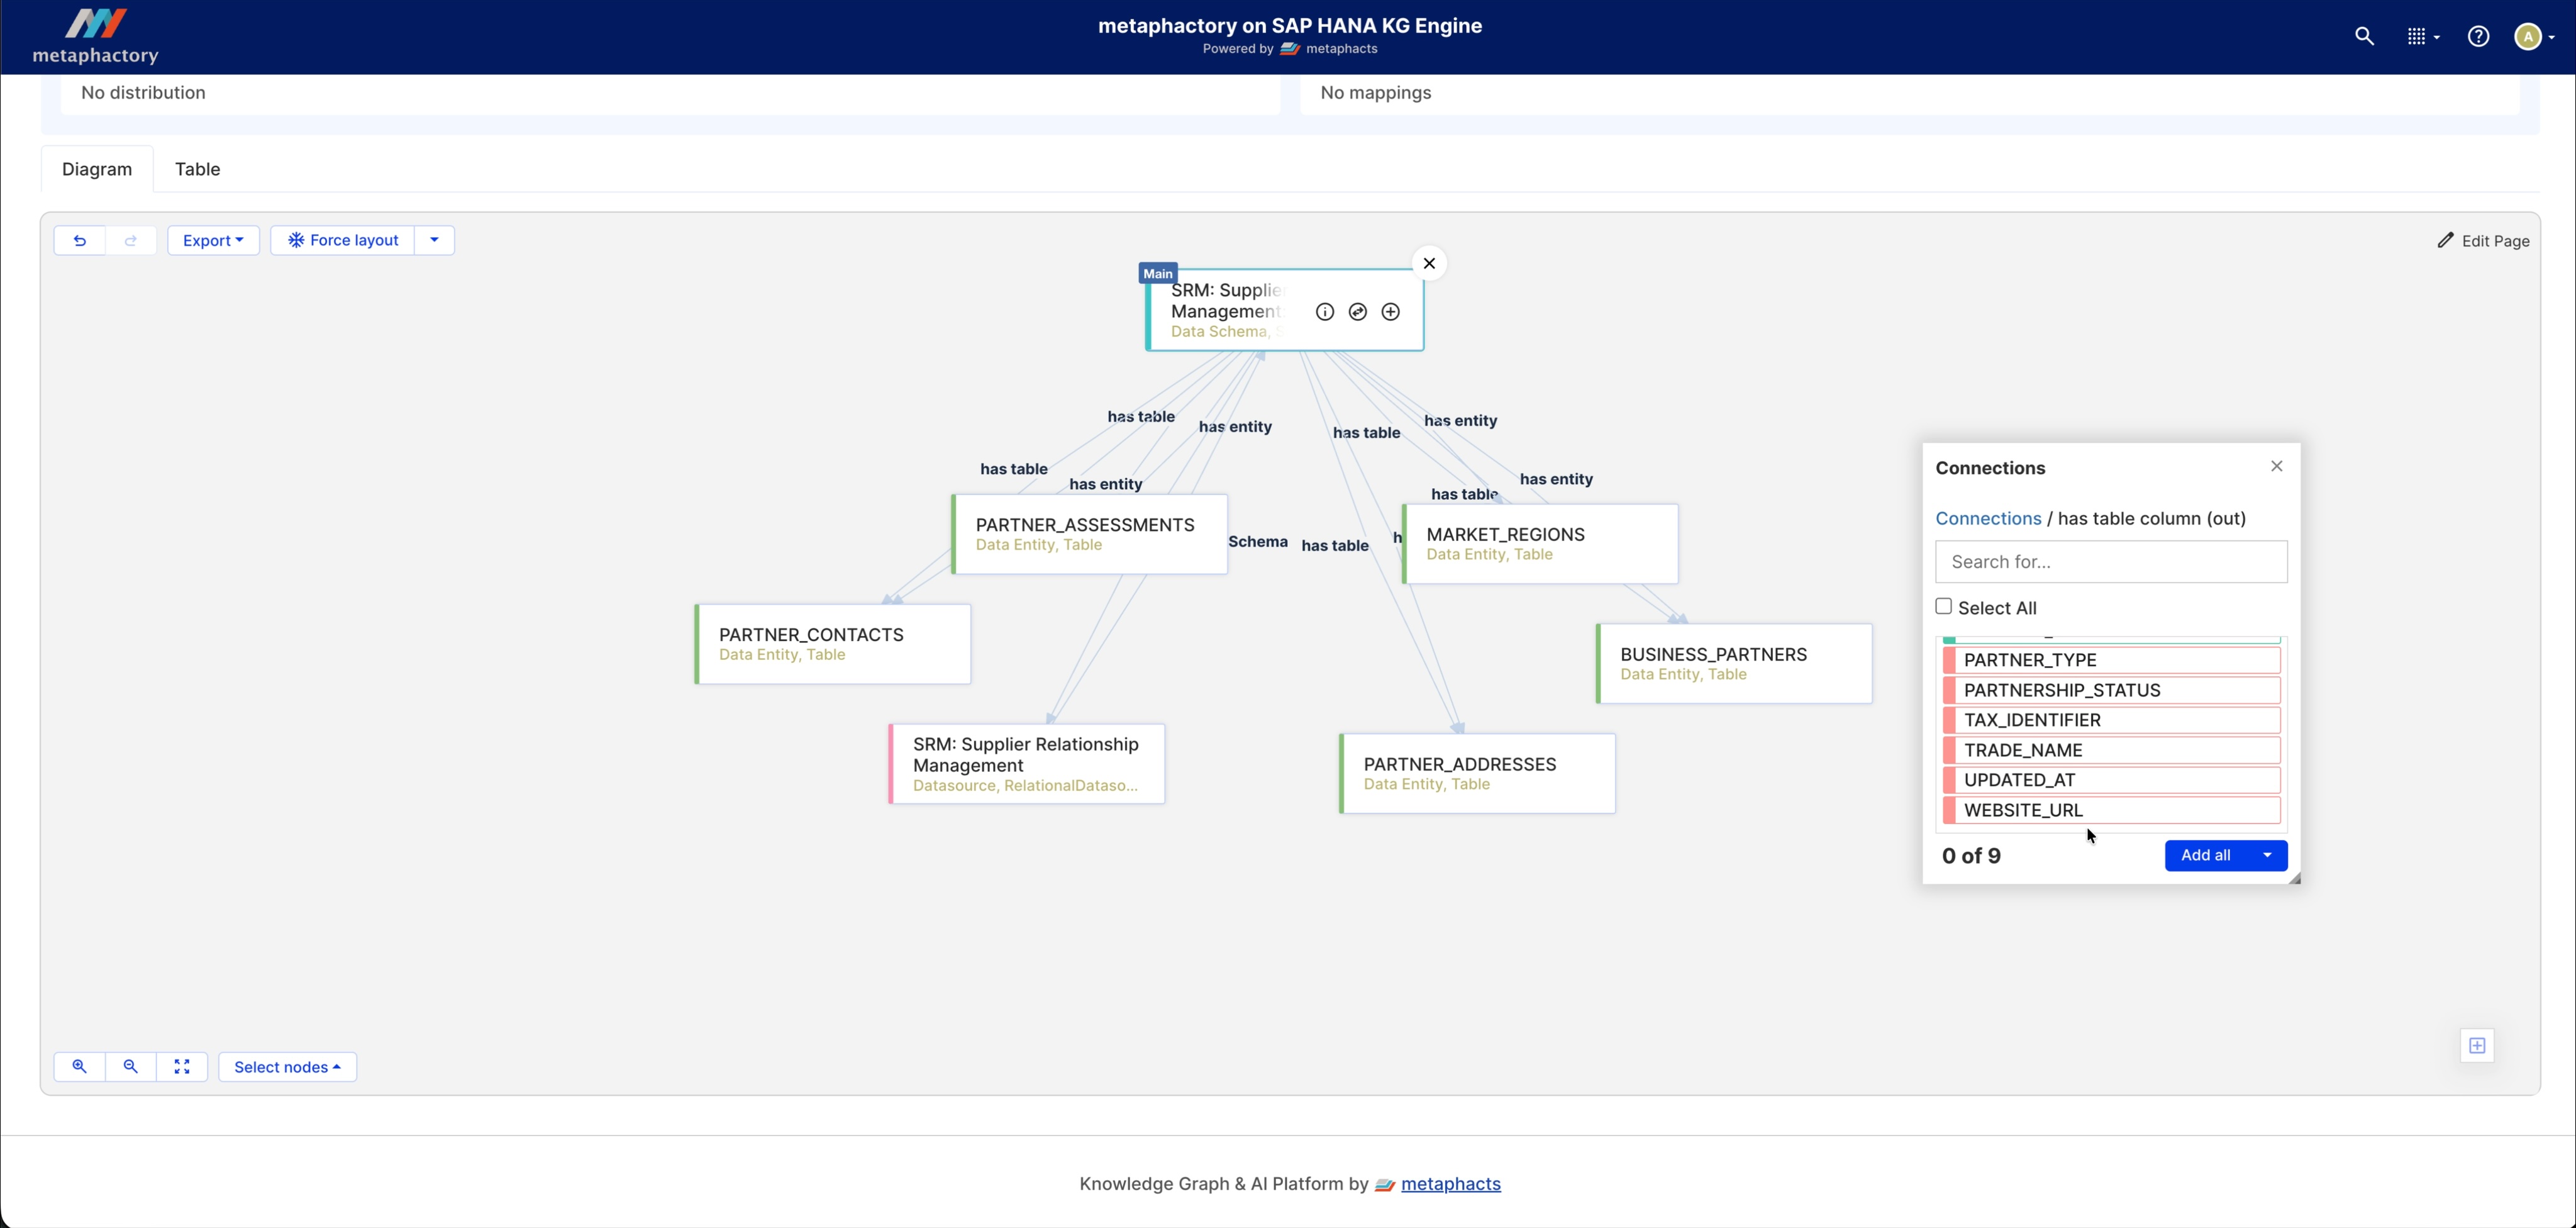Open the metaphacts footer link
This screenshot has height=1228, width=2576.
(x=1450, y=1184)
